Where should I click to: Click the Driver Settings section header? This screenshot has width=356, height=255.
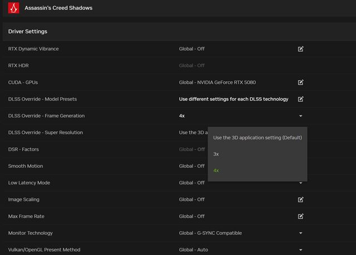coord(28,32)
